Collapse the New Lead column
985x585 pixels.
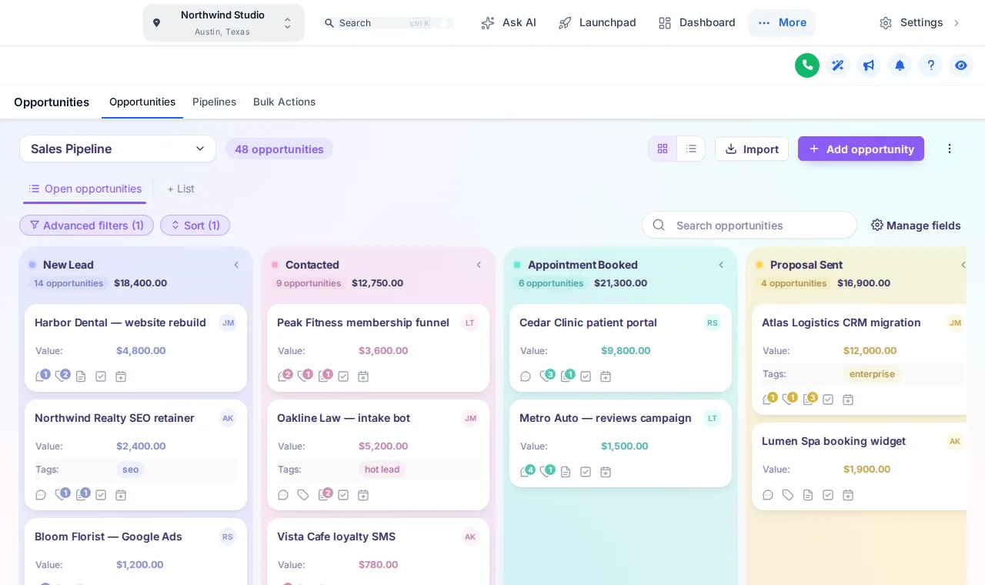pyautogui.click(x=236, y=265)
